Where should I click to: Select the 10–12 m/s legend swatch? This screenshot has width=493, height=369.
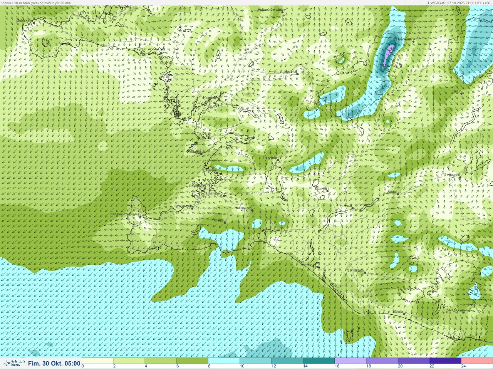[255, 361]
